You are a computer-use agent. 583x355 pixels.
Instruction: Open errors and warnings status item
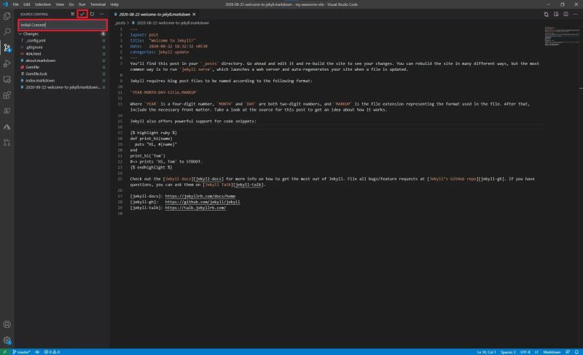[x=52, y=351]
